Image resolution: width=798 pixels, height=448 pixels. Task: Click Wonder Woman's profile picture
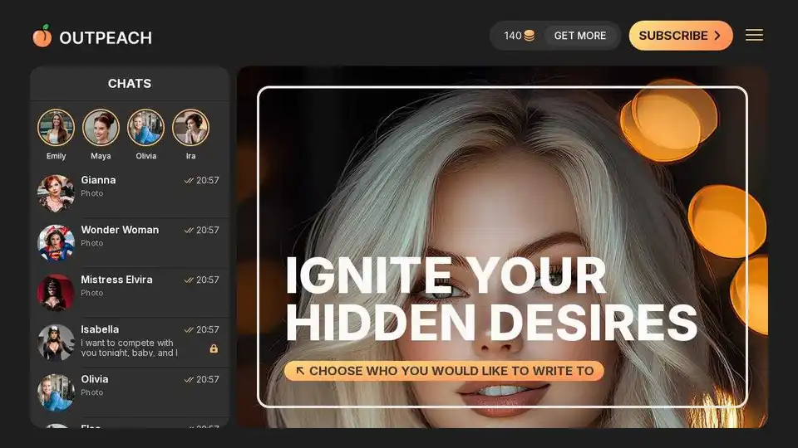56,243
